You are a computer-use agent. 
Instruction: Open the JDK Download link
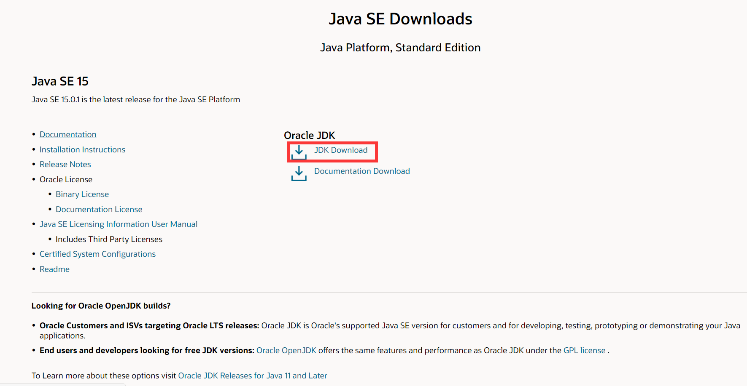(341, 150)
